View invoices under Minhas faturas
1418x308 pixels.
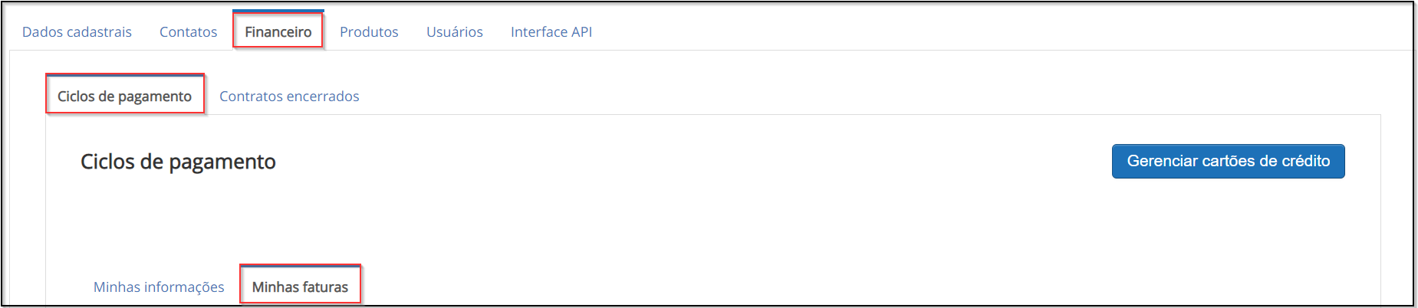[x=300, y=287]
